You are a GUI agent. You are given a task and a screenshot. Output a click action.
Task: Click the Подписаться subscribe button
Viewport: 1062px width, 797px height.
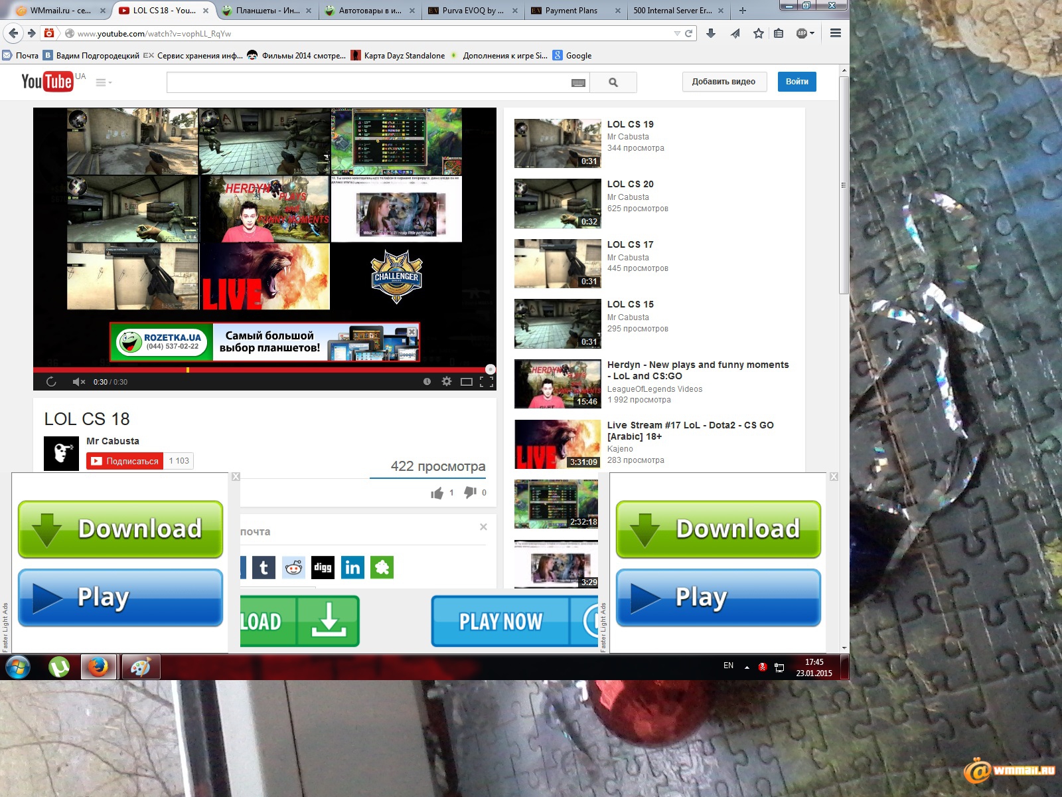124,461
